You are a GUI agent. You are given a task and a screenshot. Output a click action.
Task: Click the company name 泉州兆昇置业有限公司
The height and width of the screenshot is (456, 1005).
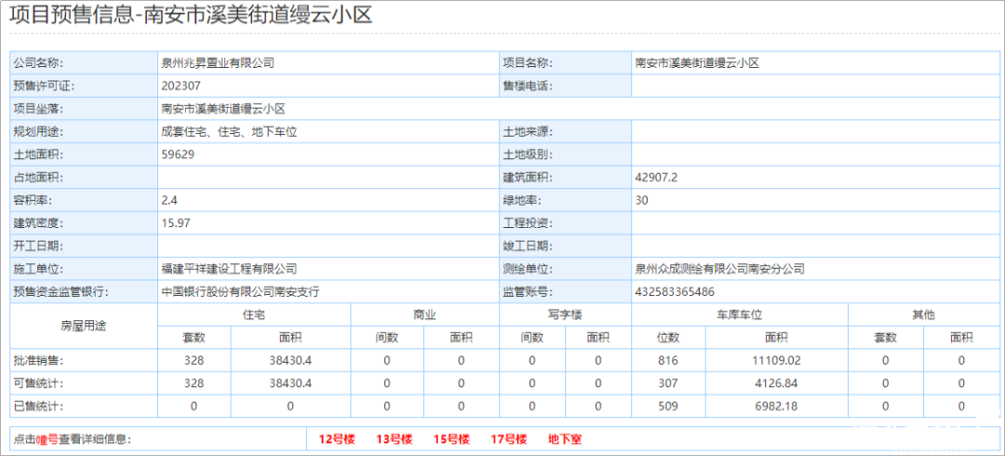[218, 63]
